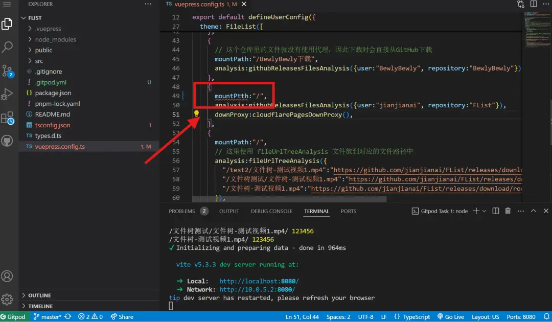Open the GitHub panel icon
The width and height of the screenshot is (552, 322).
7,141
